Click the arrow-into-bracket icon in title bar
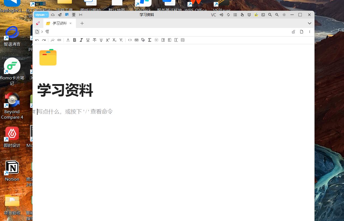This screenshot has width=344, height=221. click(x=221, y=15)
